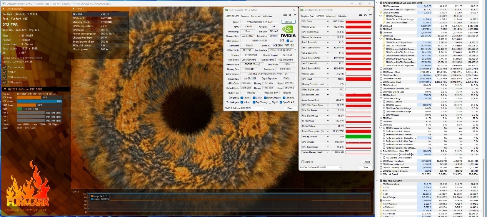The image size is (487, 217).
Task: Collapse the MSI MEG Ai1600T sensor group
Action: pyautogui.click(x=377, y=180)
